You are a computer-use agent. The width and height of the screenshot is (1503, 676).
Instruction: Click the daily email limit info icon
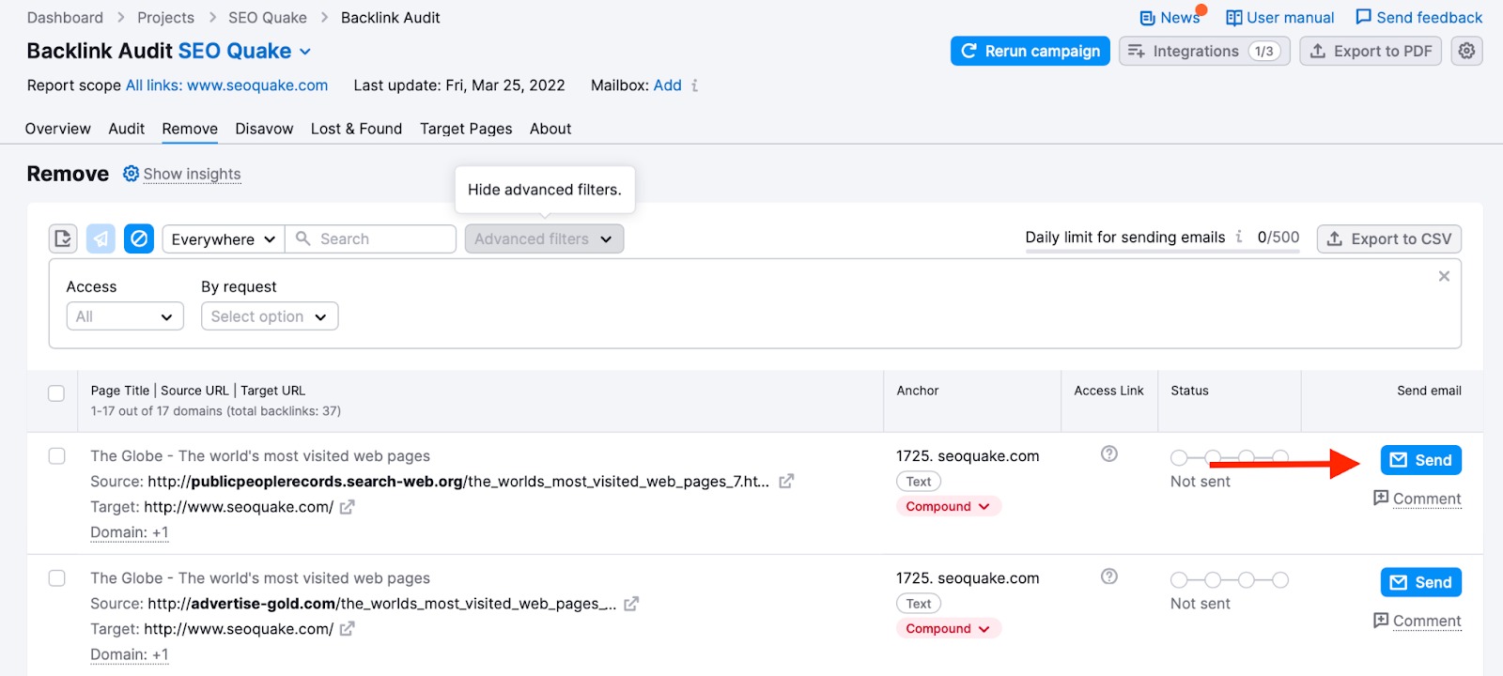click(x=1239, y=237)
